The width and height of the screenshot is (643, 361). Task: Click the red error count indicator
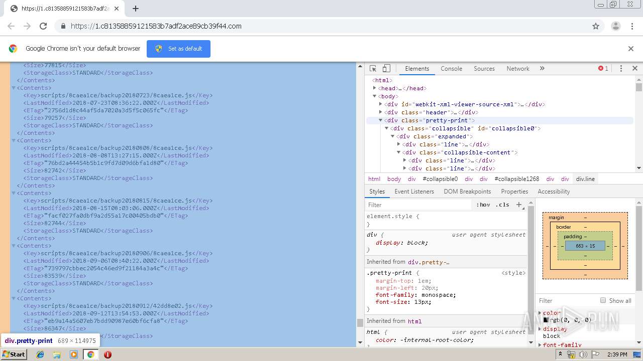603,69
